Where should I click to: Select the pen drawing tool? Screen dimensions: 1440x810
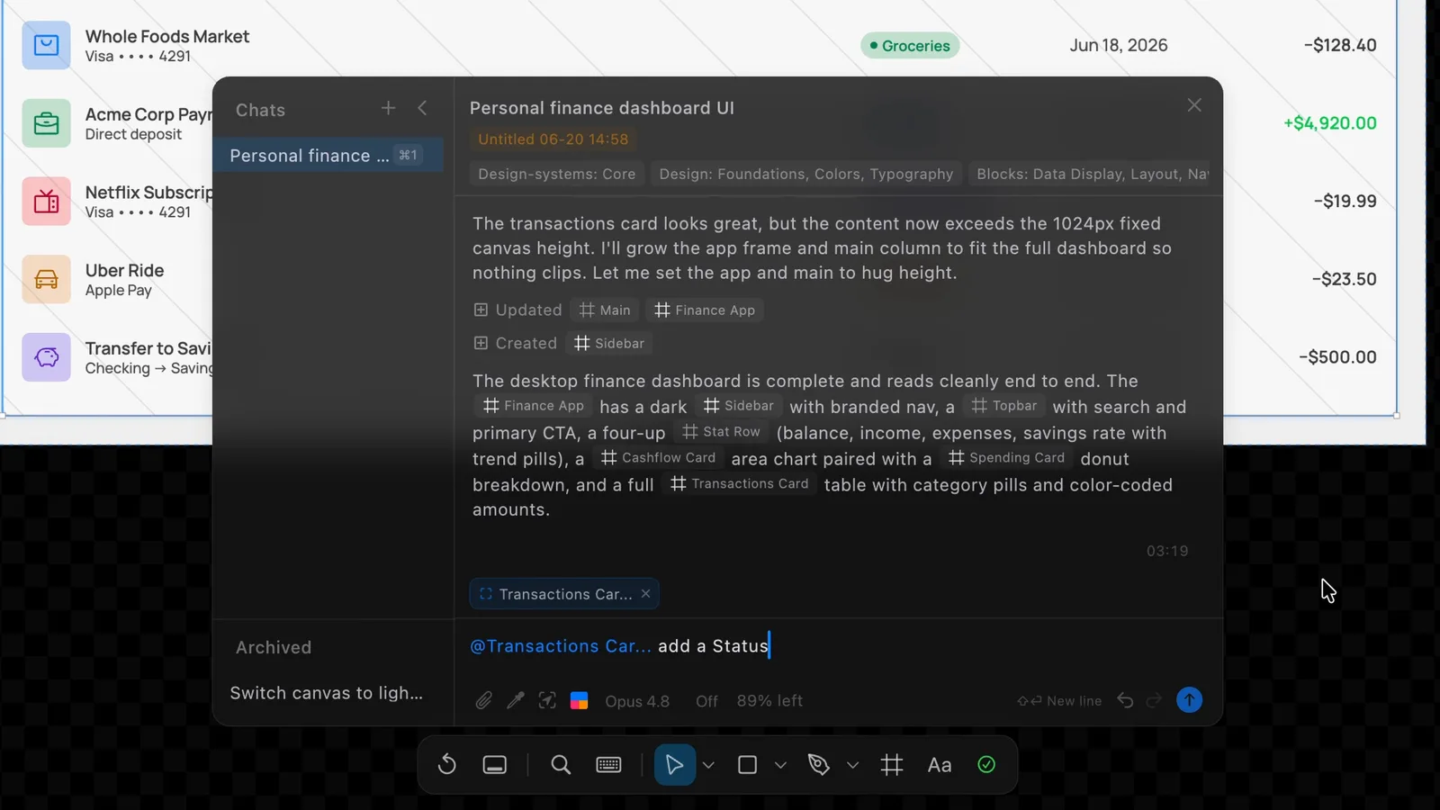pyautogui.click(x=818, y=765)
